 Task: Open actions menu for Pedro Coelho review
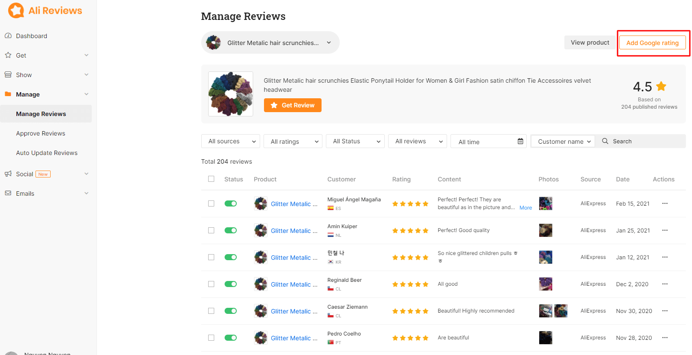point(665,338)
